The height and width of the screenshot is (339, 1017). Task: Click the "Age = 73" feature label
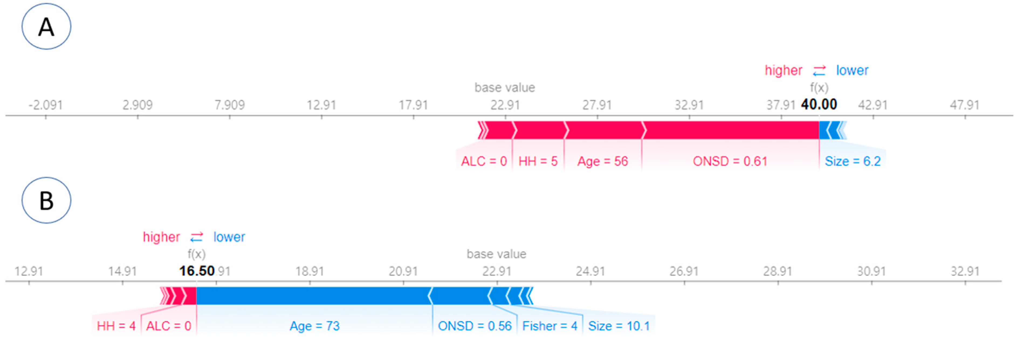[x=315, y=326]
